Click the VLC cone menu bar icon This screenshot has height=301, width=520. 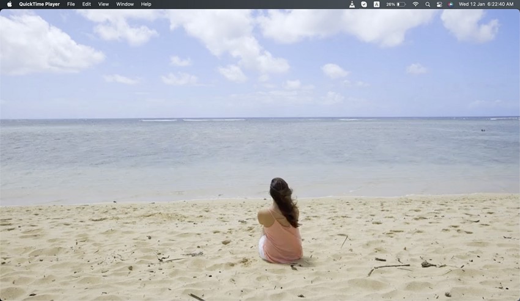click(352, 4)
